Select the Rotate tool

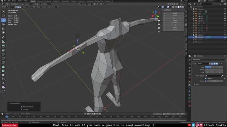tap(3, 24)
